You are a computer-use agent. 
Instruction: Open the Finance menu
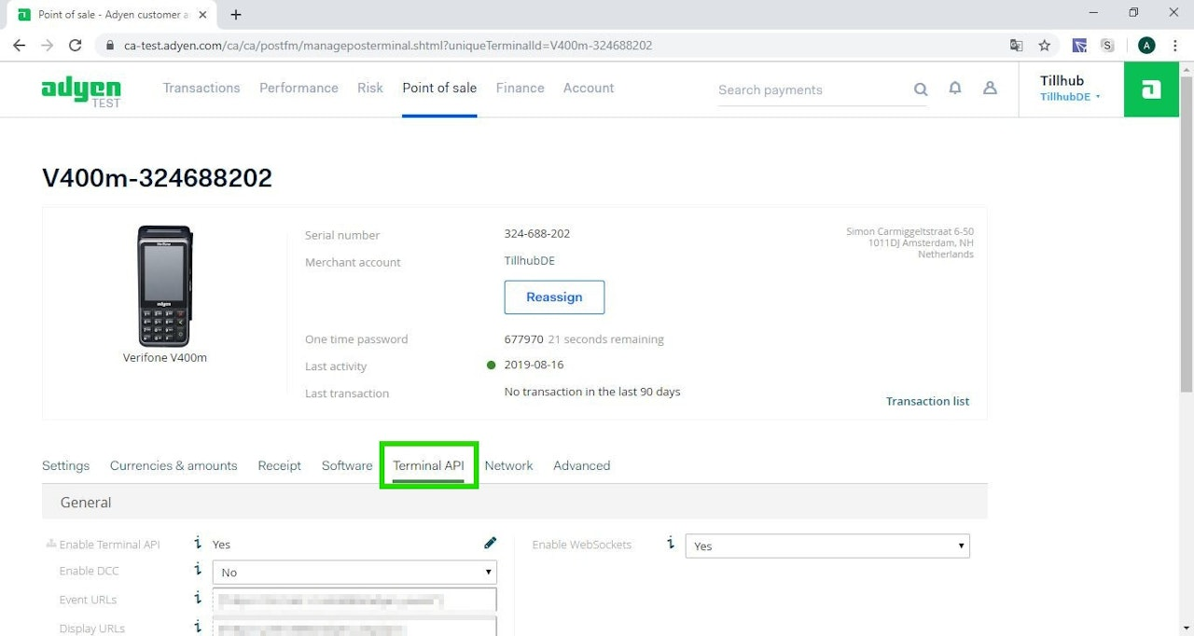point(520,88)
